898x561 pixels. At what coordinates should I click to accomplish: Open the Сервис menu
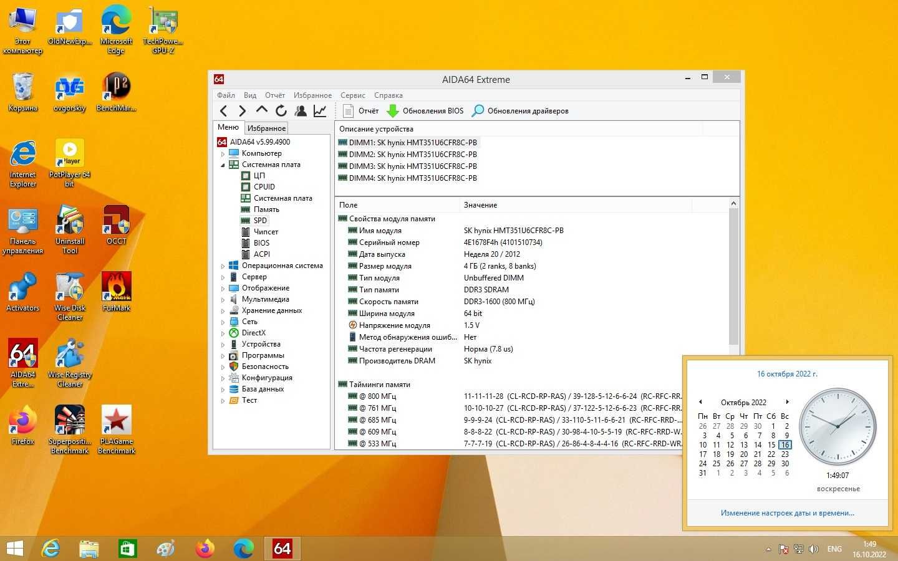click(353, 95)
